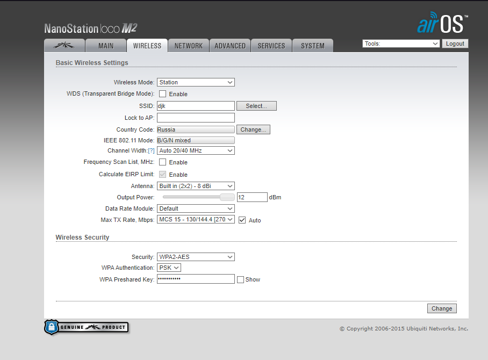Focus the Lock to AP field
This screenshot has height=360, width=488.
196,118
